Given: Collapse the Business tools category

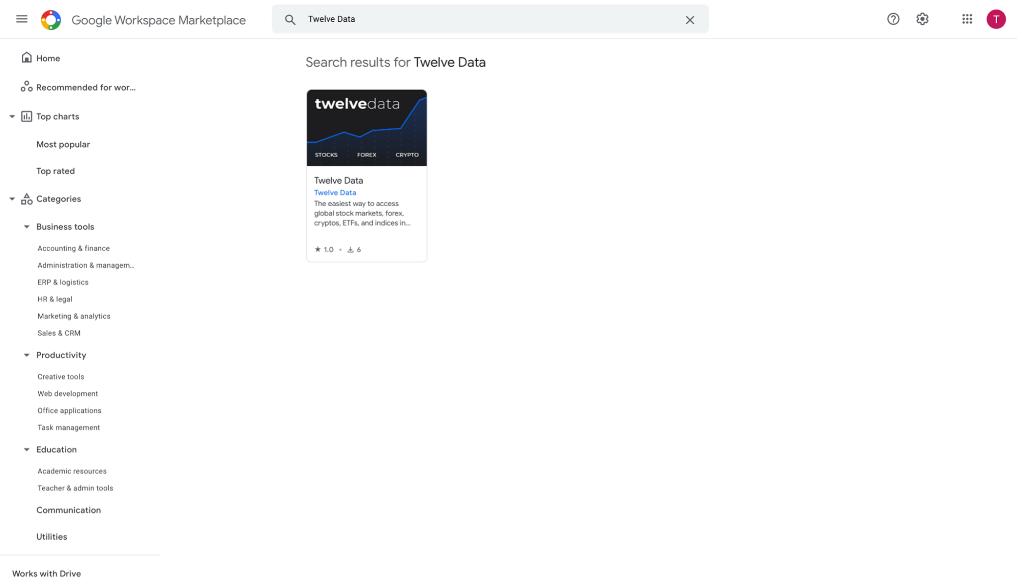Looking at the screenshot, I should click(x=26, y=227).
